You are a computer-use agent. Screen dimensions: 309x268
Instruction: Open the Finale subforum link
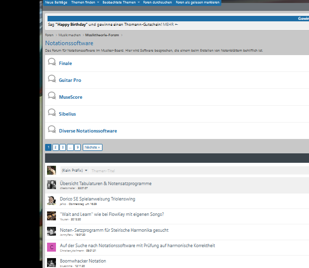point(65,64)
